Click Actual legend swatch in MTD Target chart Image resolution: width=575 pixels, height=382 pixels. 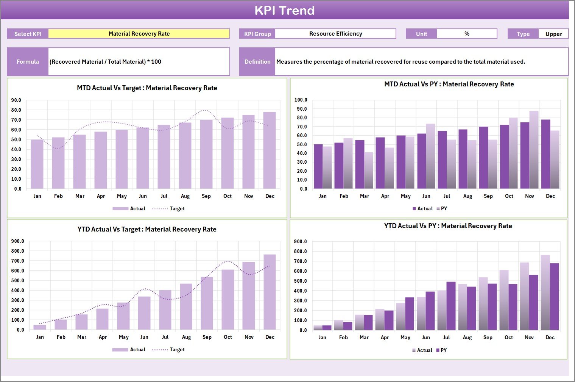point(120,209)
